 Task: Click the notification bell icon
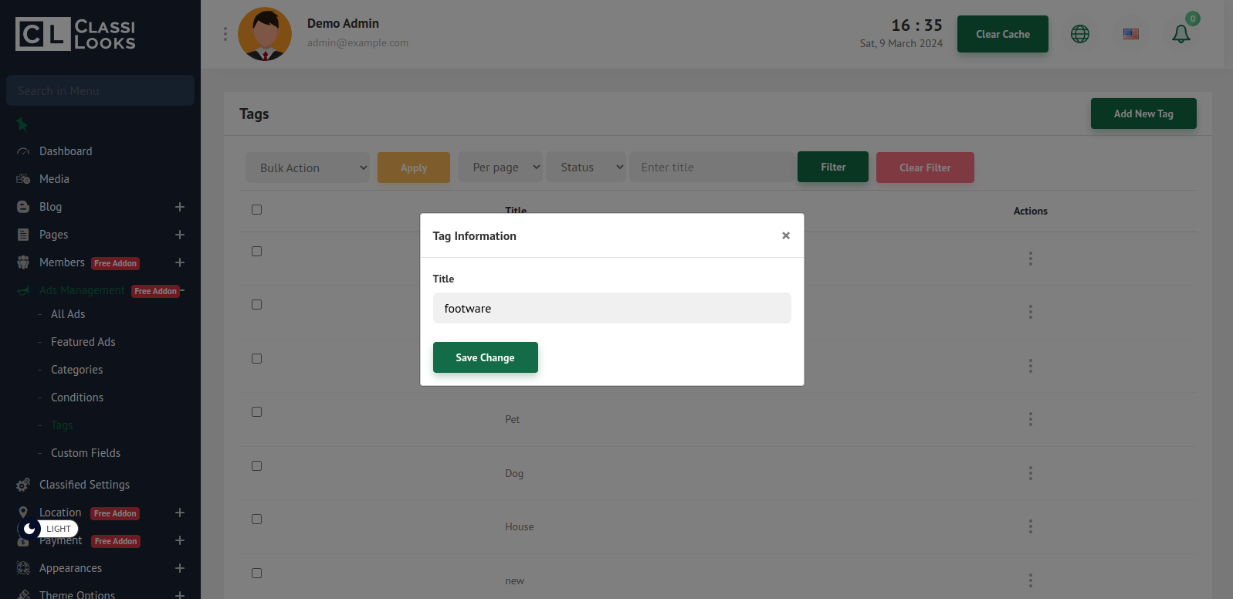(1180, 34)
